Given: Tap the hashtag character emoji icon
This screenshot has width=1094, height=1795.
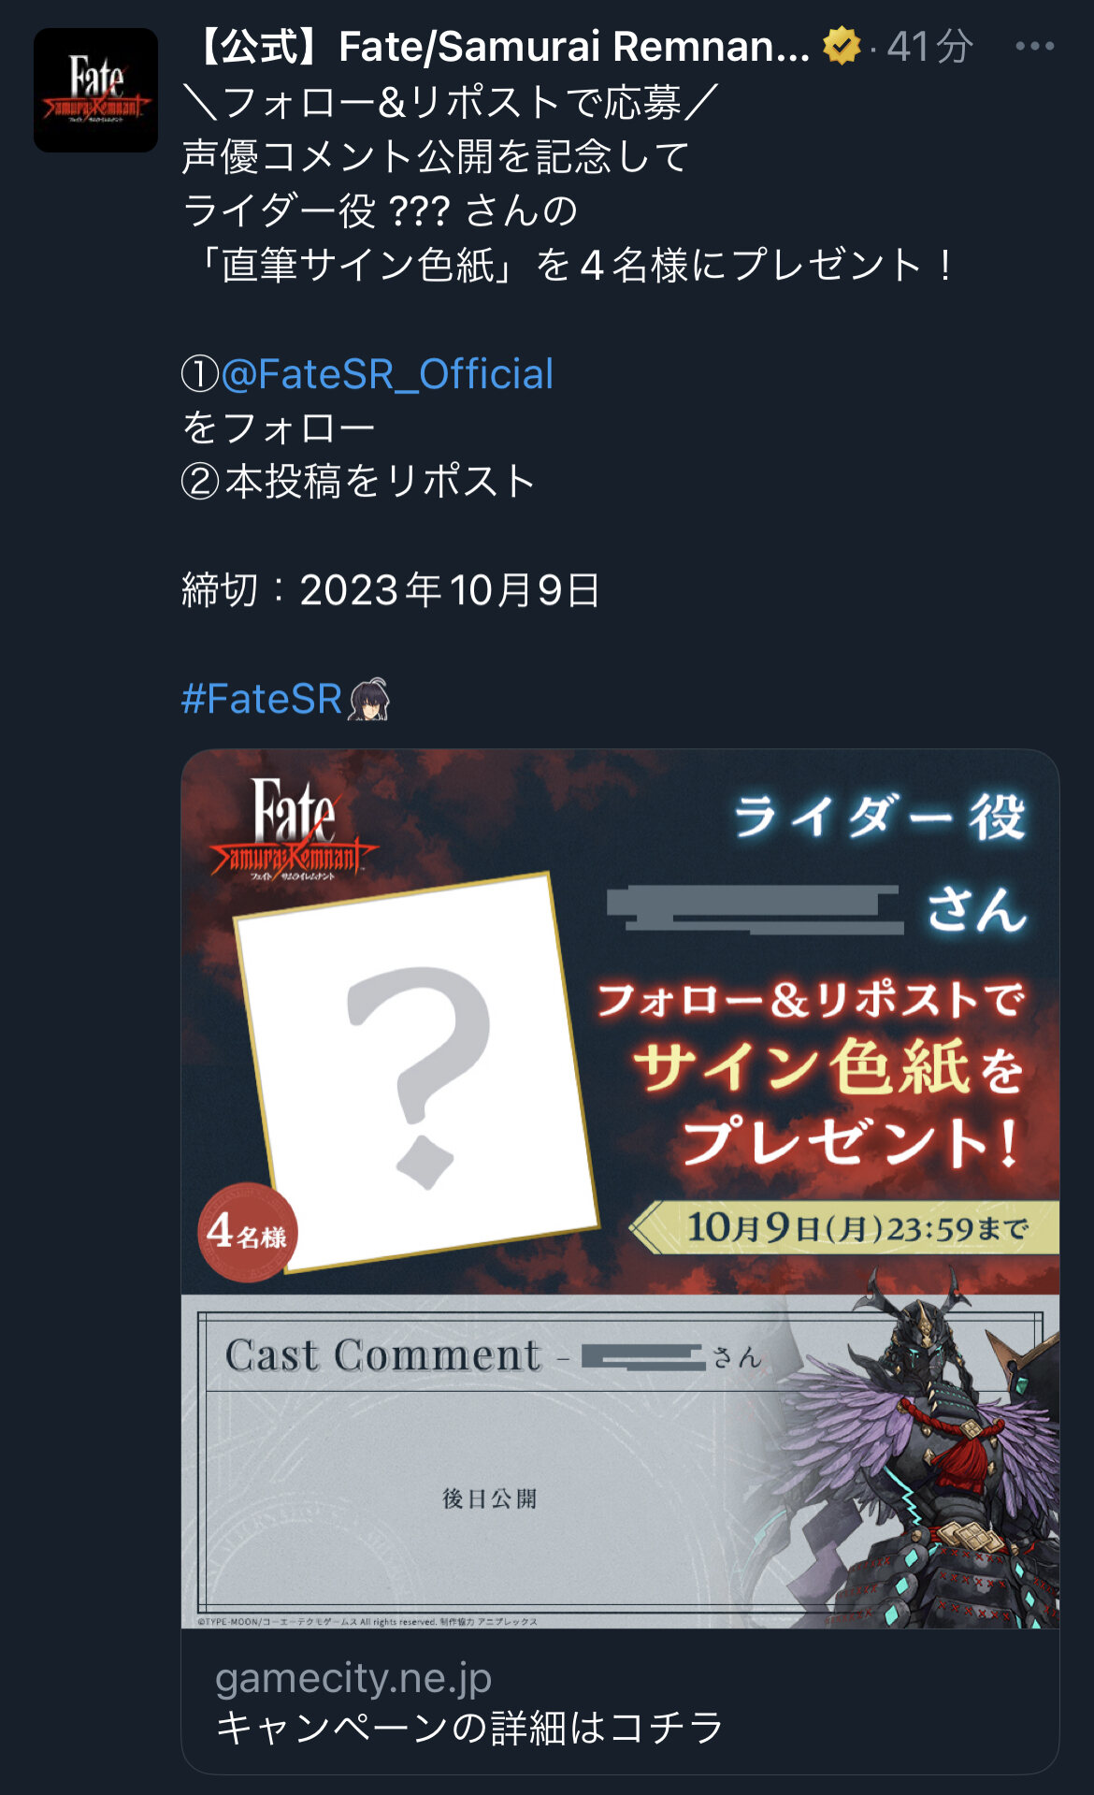Looking at the screenshot, I should [x=369, y=699].
